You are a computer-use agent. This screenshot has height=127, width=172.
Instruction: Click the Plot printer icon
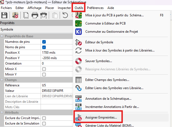(x=44, y=15)
